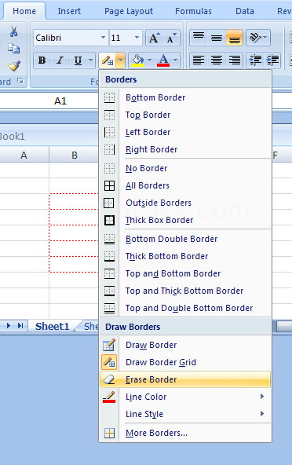Center text horizontally

tap(217, 60)
